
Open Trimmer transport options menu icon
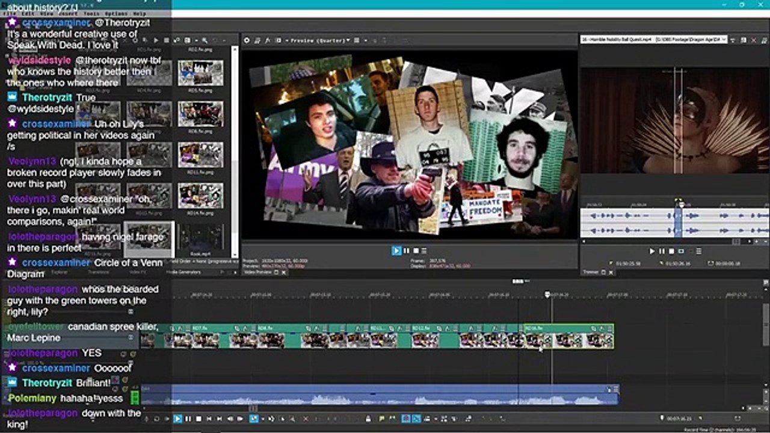(x=698, y=251)
